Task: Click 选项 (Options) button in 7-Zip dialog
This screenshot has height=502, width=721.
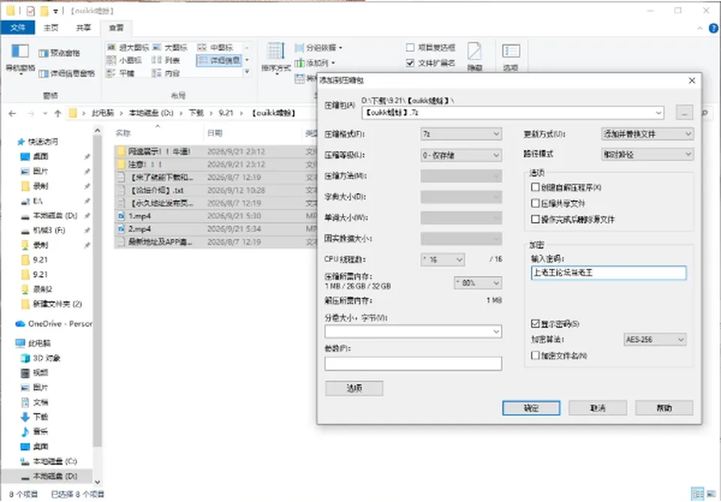Action: tap(354, 388)
